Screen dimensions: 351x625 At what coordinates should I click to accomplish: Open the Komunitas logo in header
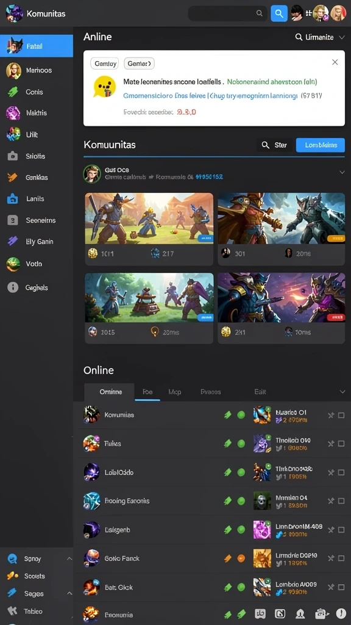[15, 13]
